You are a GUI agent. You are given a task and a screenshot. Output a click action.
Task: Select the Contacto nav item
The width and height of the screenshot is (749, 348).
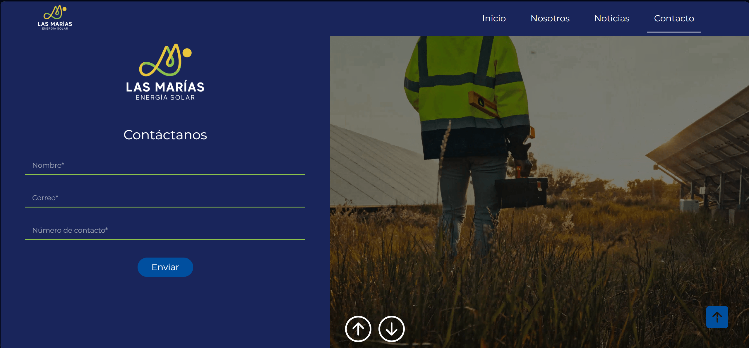(674, 18)
